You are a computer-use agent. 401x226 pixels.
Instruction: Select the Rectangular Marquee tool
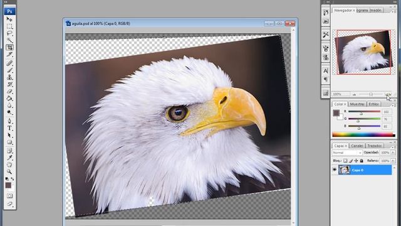(x=10, y=26)
